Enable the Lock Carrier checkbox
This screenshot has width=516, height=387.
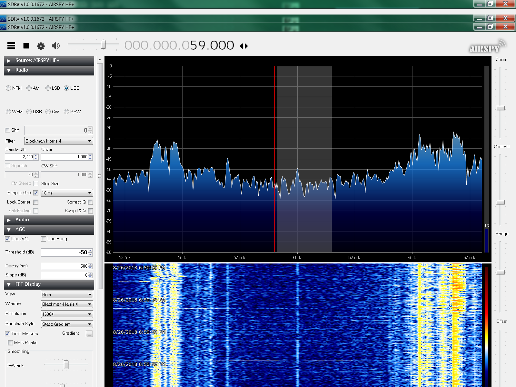(36, 202)
